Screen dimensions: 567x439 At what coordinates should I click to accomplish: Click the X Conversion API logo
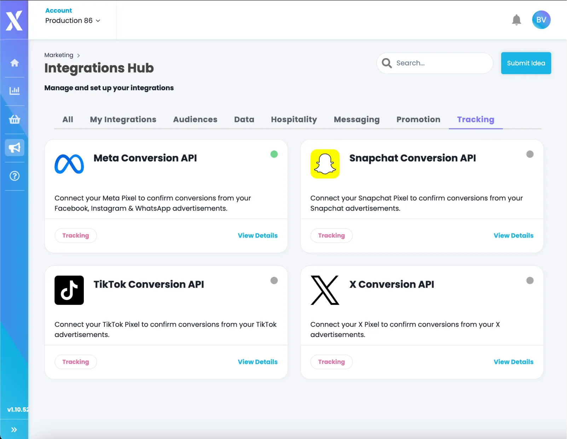pyautogui.click(x=325, y=290)
